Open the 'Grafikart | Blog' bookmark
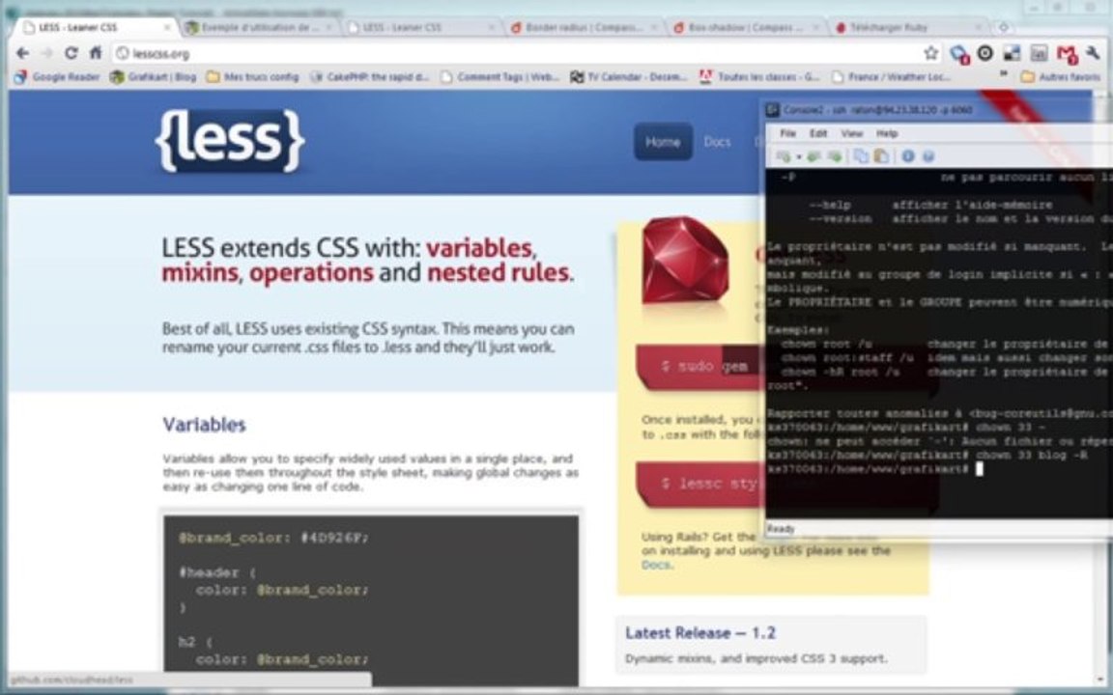The width and height of the screenshot is (1113, 695). 153,76
